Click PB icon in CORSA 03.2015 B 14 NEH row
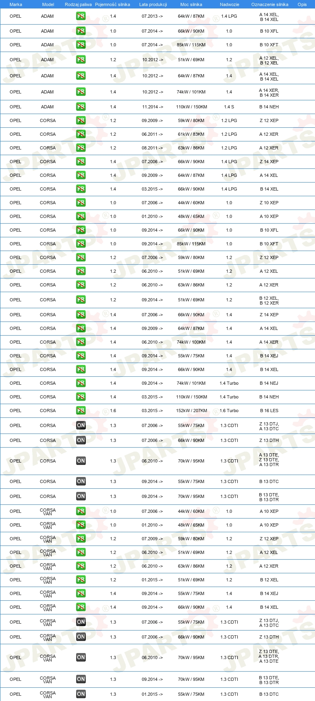Image resolution: width=315 pixels, height=701 pixels. tap(81, 397)
